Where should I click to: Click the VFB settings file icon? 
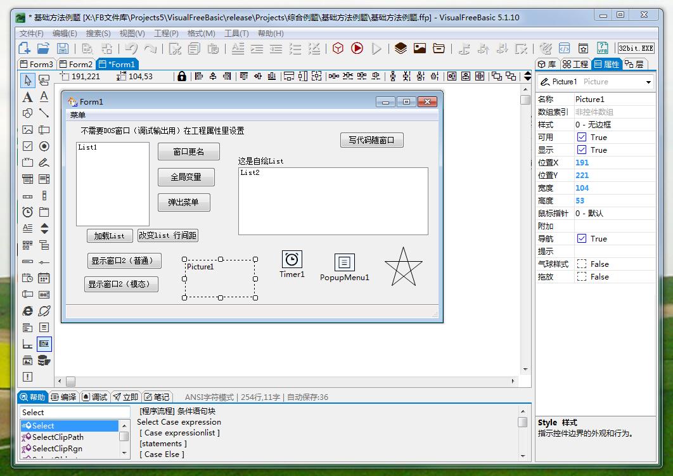click(x=603, y=48)
